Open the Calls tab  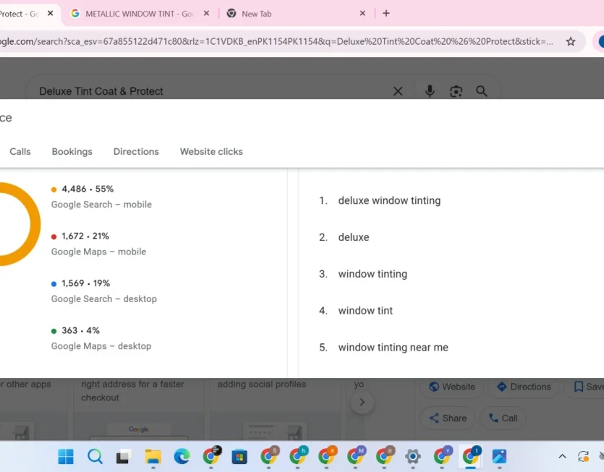pos(20,151)
